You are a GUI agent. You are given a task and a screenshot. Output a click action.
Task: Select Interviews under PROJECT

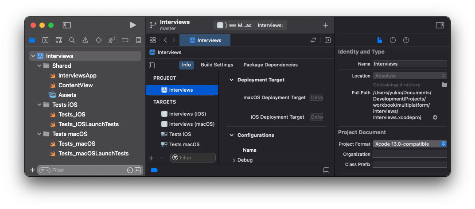click(x=182, y=90)
